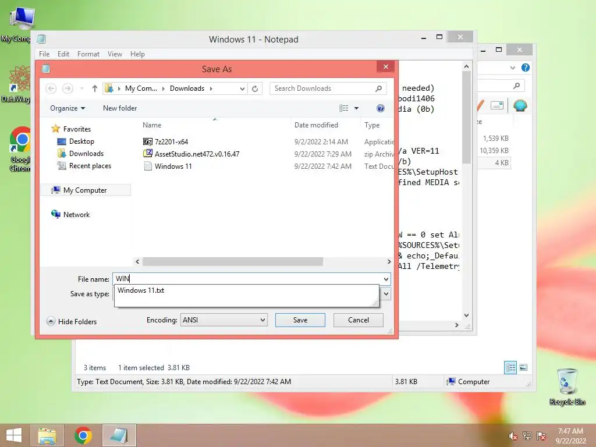This screenshot has width=596, height=447.
Task: Sort files by Name column header
Action: 152,125
